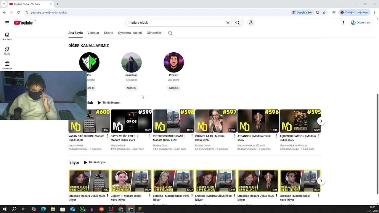This screenshot has width=379, height=213.
Task: Reload the page
Action: [x=19, y=12]
